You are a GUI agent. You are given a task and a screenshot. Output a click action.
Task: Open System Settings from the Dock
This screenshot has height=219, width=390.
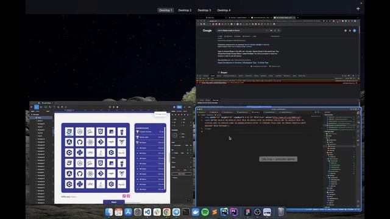(x=138, y=212)
